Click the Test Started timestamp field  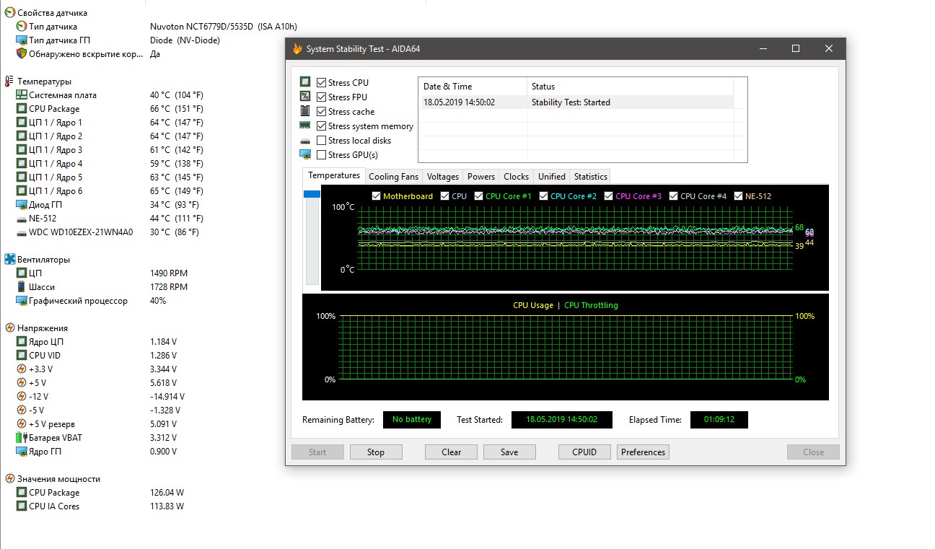(x=562, y=420)
